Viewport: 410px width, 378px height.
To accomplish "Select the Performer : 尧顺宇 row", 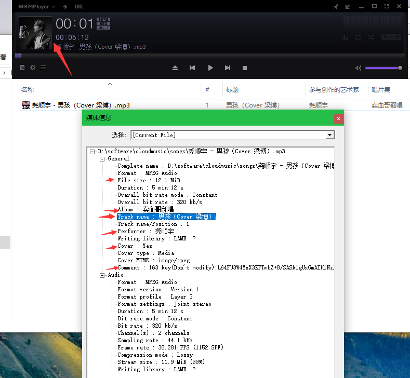I will click(146, 231).
